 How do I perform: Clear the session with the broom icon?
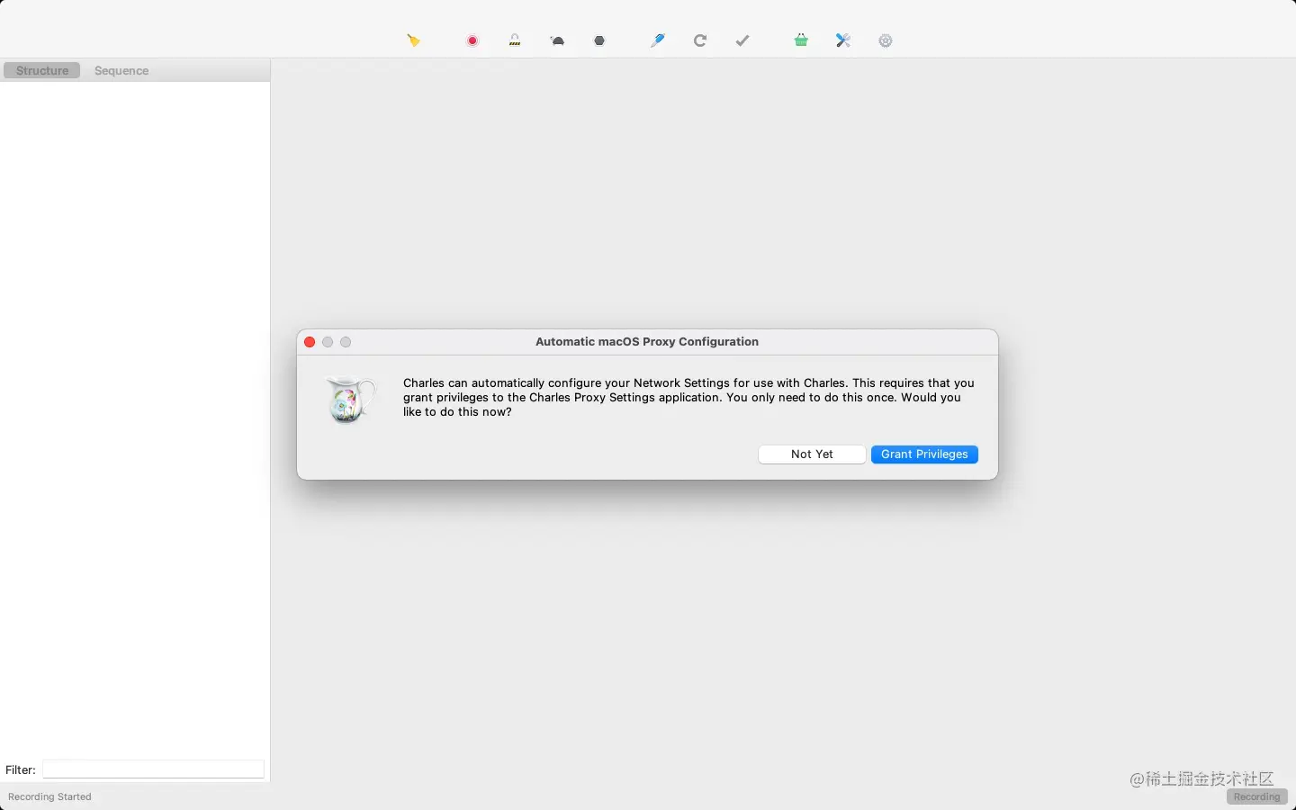coord(413,40)
